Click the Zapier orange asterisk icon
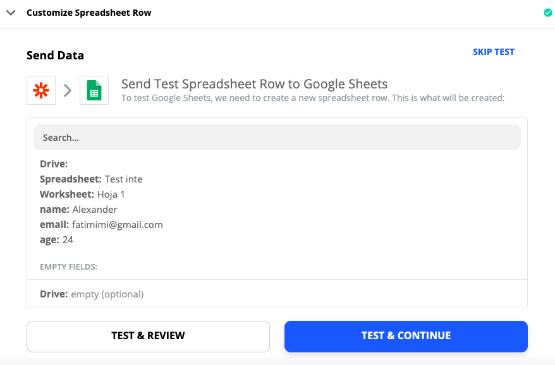This screenshot has height=365, width=555. tap(41, 90)
